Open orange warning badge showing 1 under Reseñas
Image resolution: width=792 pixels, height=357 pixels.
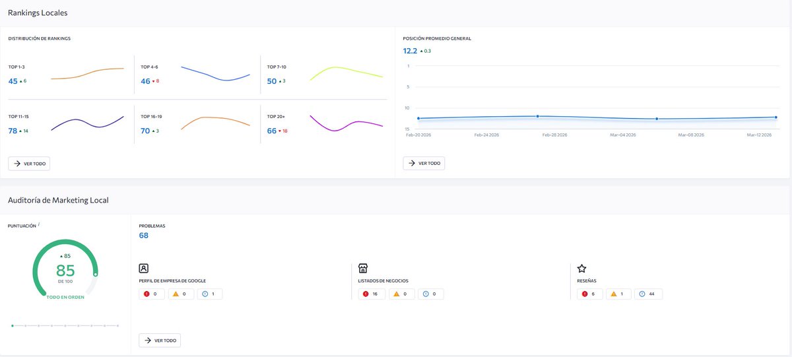point(619,294)
